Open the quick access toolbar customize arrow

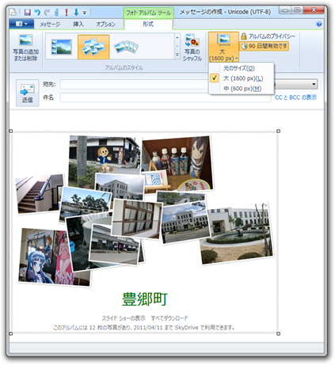pyautogui.click(x=85, y=13)
